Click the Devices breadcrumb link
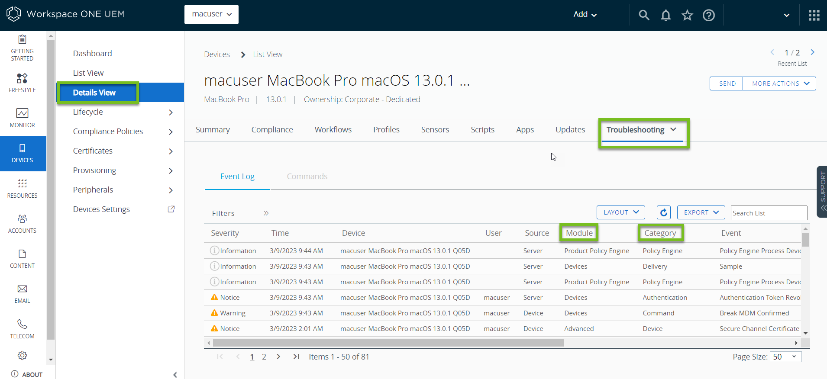827x379 pixels. coord(217,55)
